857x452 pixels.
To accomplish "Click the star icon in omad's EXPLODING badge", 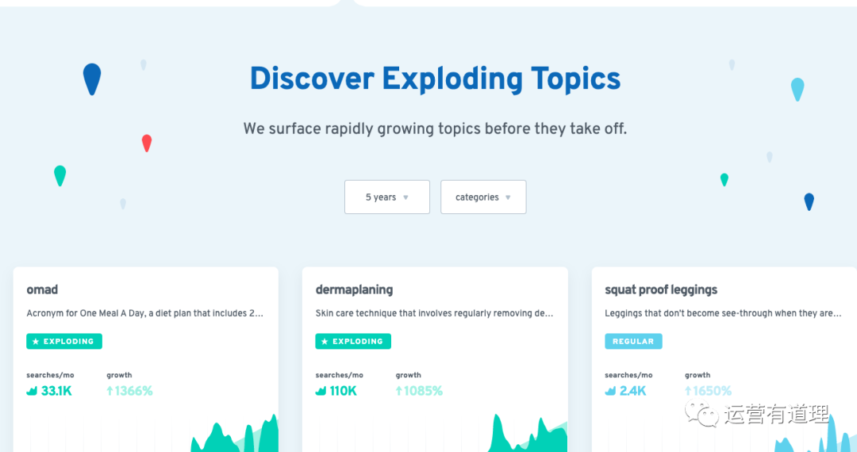I will pos(36,342).
